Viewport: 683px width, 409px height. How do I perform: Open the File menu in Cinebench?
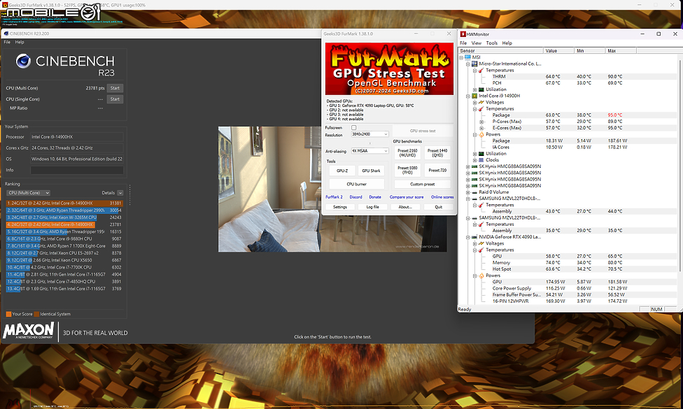pyautogui.click(x=7, y=42)
